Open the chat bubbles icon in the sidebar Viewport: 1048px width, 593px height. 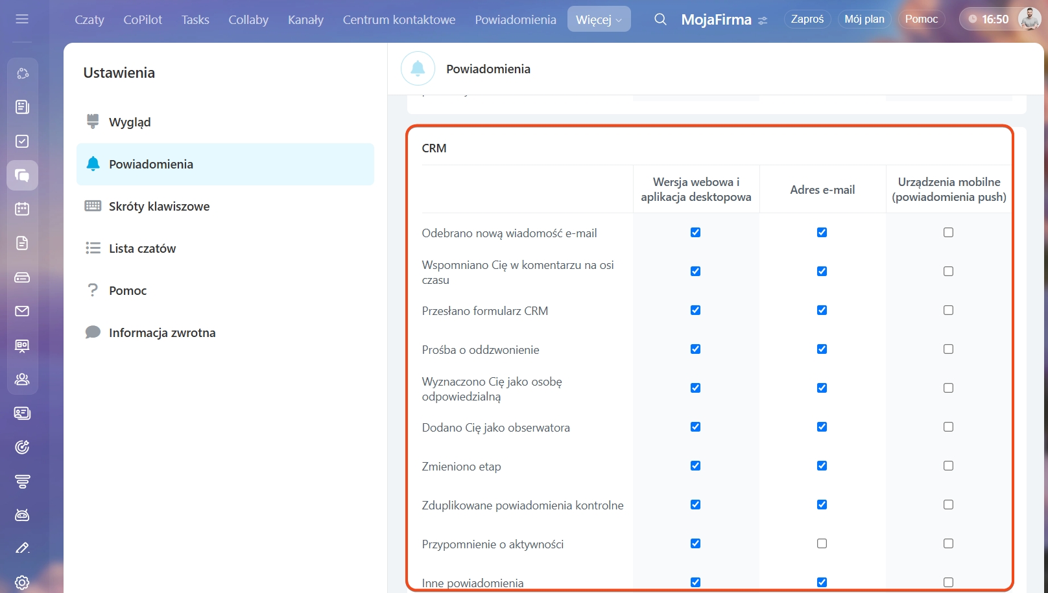[x=22, y=175]
